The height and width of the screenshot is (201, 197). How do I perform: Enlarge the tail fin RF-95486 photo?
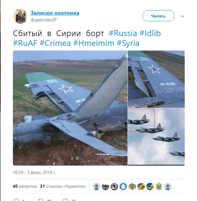[156, 79]
